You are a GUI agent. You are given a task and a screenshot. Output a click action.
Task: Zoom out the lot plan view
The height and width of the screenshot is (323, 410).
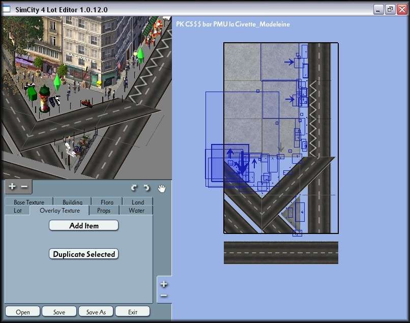164,296
